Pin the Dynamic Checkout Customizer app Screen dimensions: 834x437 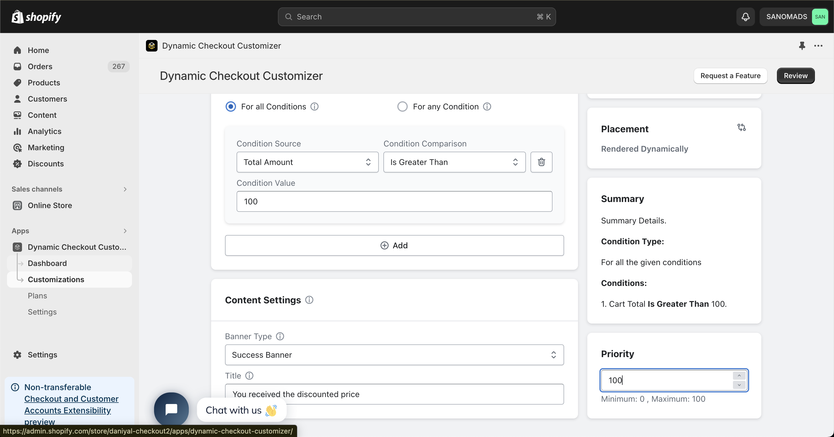tap(802, 46)
